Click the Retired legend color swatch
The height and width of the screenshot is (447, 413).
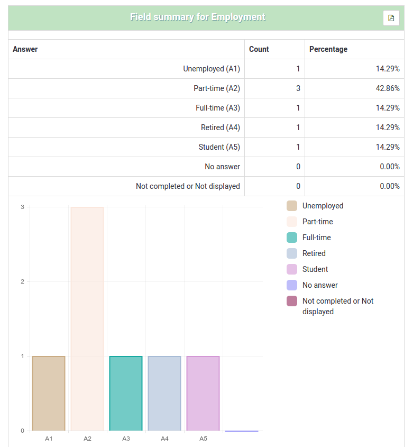click(292, 253)
